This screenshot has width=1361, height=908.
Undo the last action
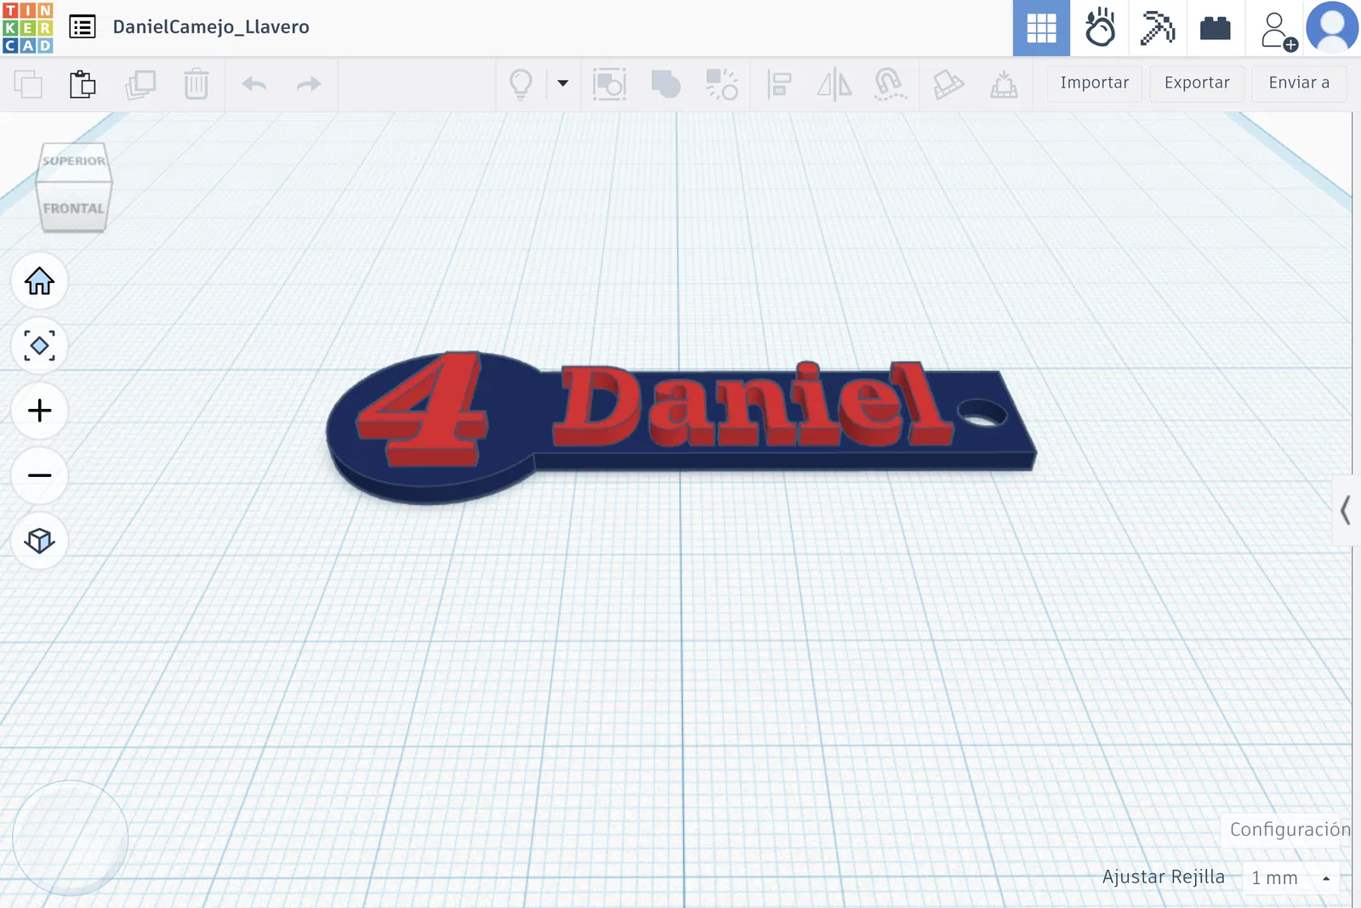coord(254,84)
